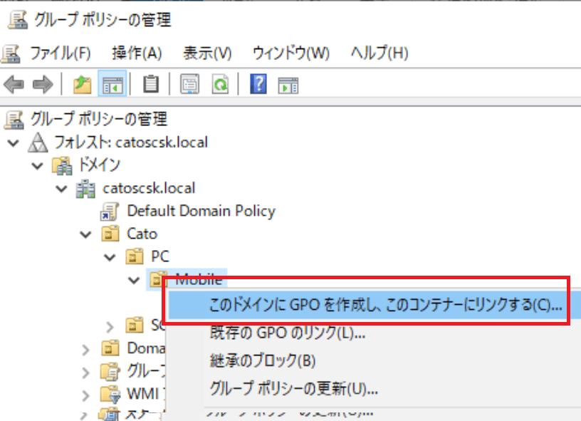Choose 既存の GPO のリンク(L)... option
This screenshot has width=581, height=421.
click(288, 332)
